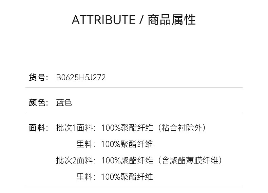The image size is (268, 193).
Task: Click the divider line below the 颜色 row
Action: [x=134, y=113]
